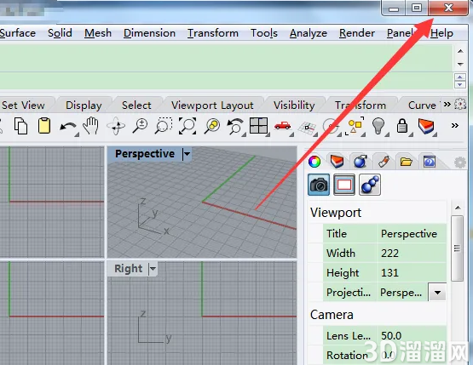473x365 pixels.
Task: Click the padlock Lock Objects icon
Action: click(402, 126)
